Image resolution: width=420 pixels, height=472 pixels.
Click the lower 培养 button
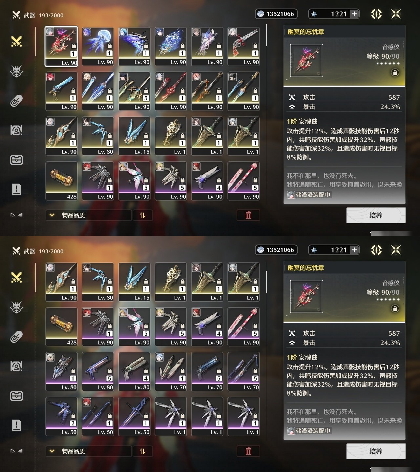376,451
